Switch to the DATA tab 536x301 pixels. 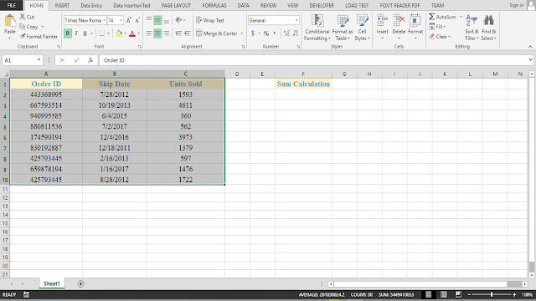tap(244, 6)
